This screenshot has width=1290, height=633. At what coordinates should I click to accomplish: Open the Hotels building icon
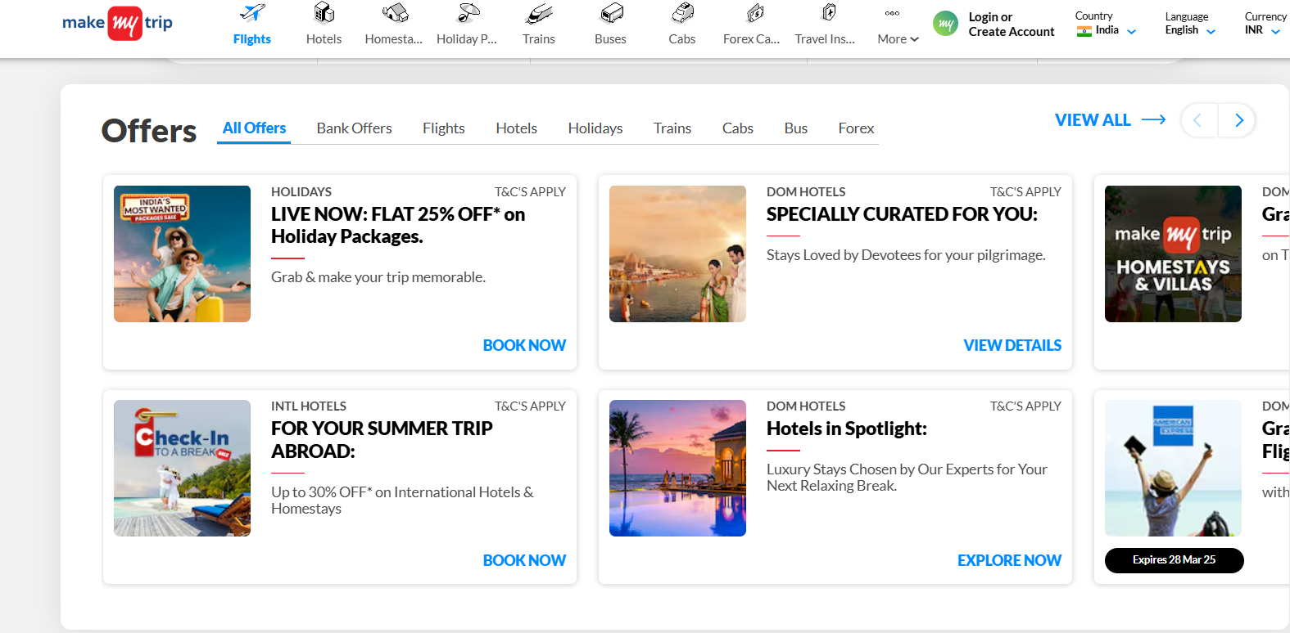324,13
